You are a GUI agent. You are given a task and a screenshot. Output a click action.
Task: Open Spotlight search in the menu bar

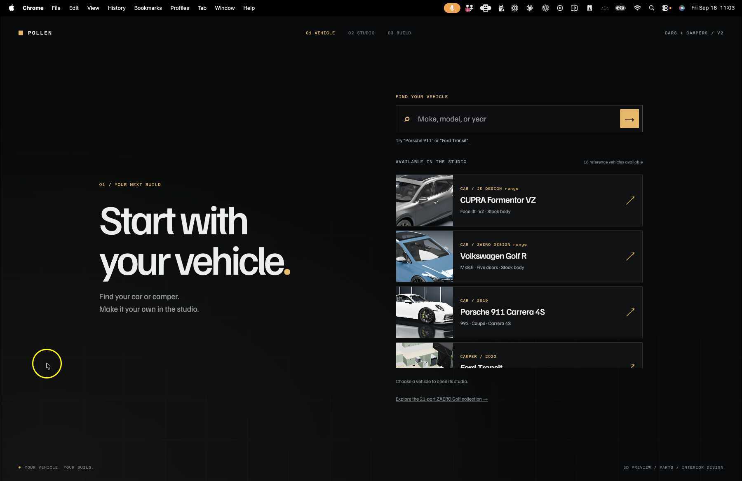coord(652,8)
